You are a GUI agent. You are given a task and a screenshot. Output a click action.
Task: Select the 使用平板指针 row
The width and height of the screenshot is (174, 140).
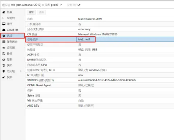(100, 45)
